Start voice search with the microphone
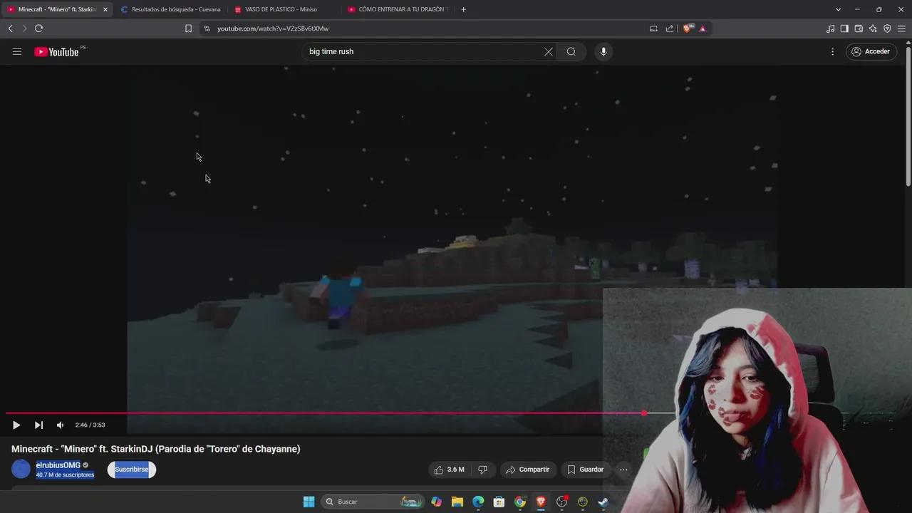Image resolution: width=912 pixels, height=513 pixels. coord(603,51)
